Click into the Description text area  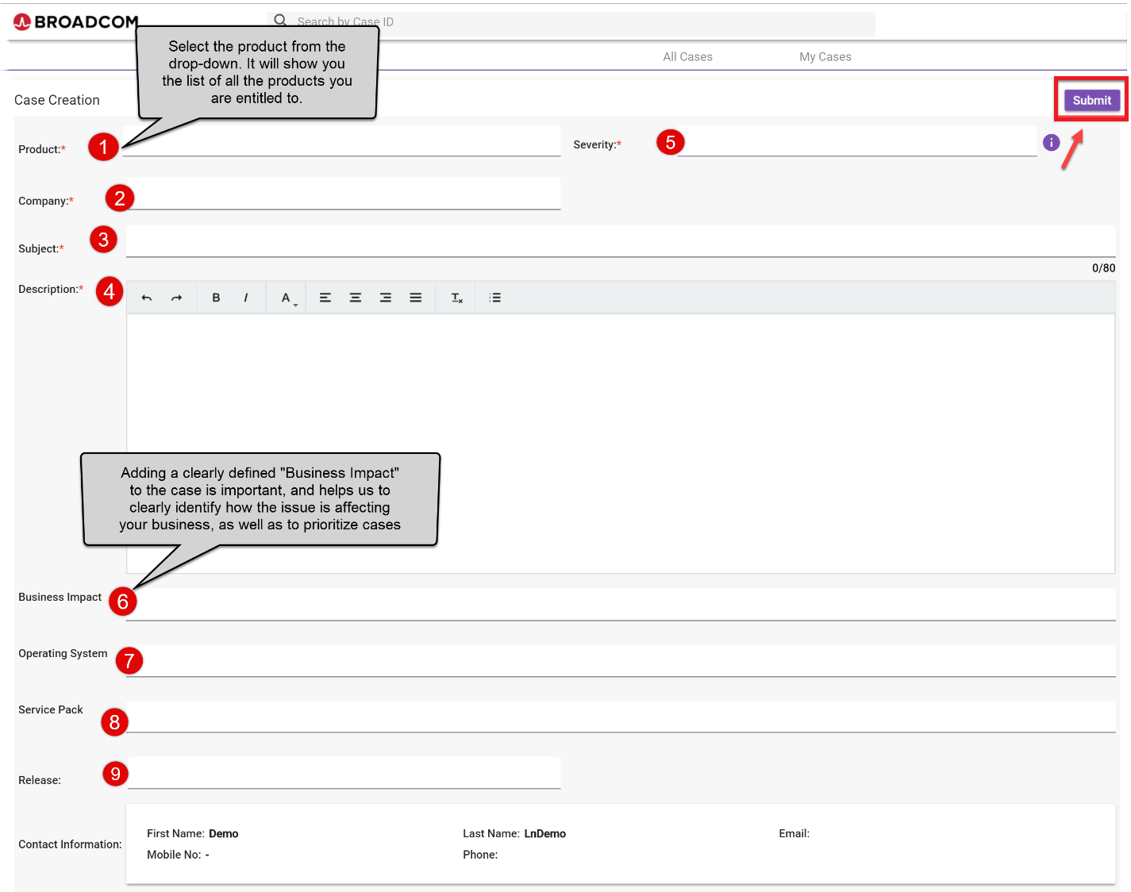pyautogui.click(x=621, y=444)
